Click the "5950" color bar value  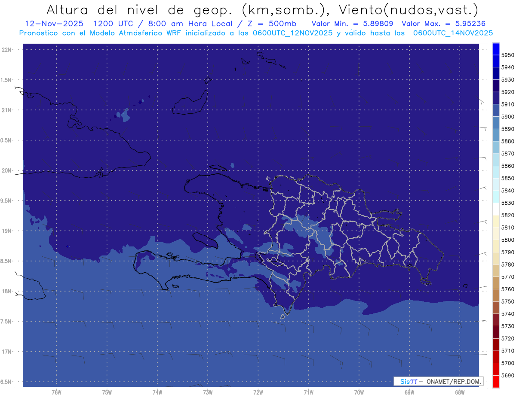(x=508, y=55)
